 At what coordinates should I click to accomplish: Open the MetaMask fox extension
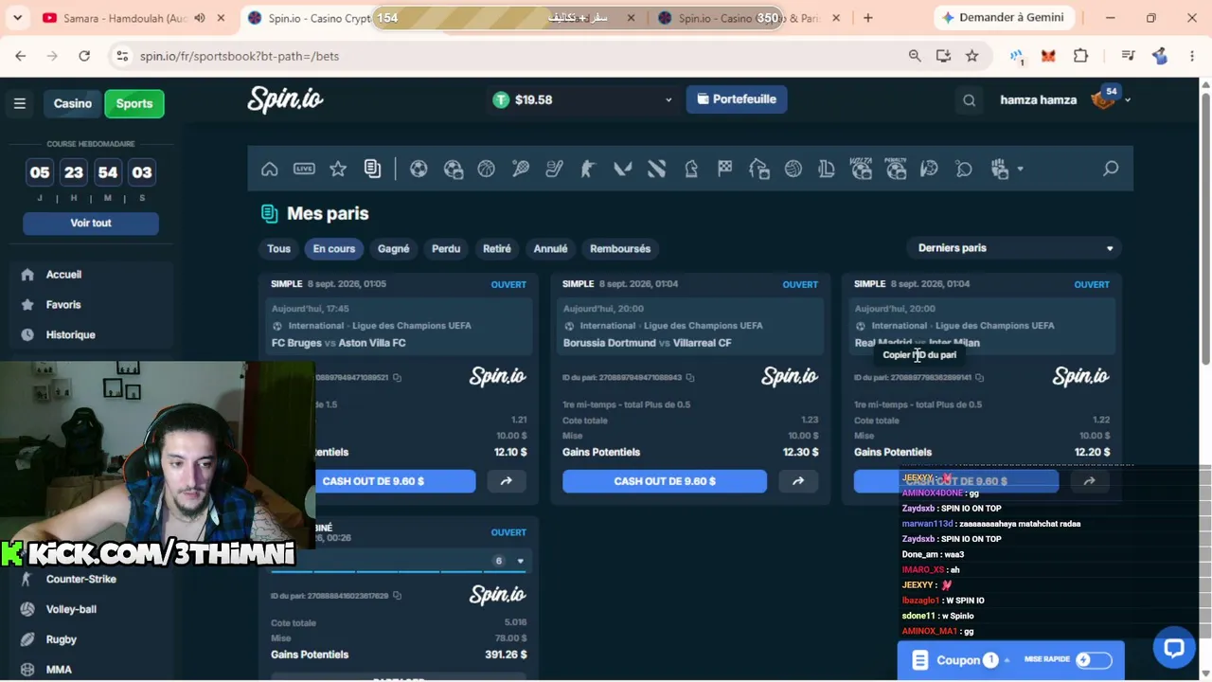click(x=1048, y=56)
